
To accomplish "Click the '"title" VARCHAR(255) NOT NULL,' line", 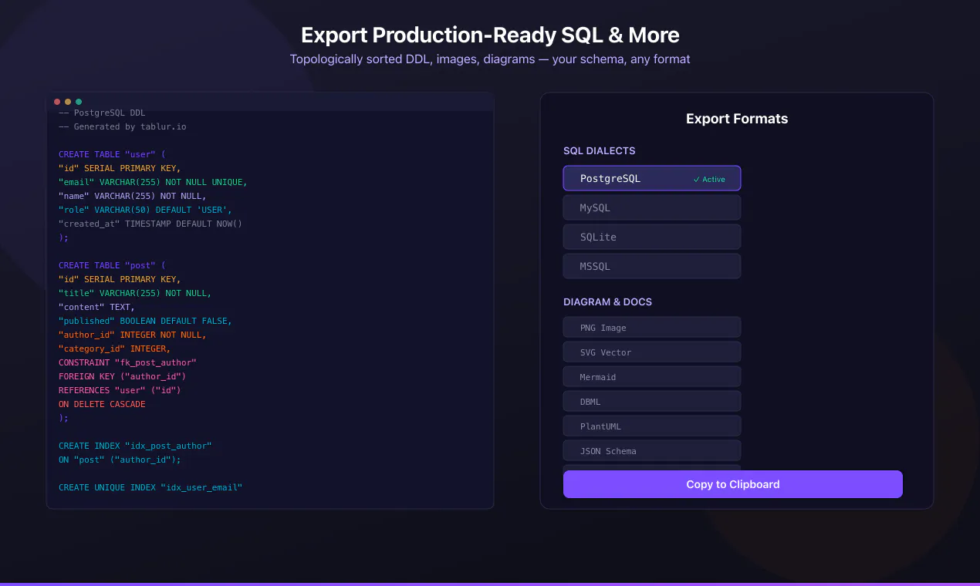I will point(135,293).
